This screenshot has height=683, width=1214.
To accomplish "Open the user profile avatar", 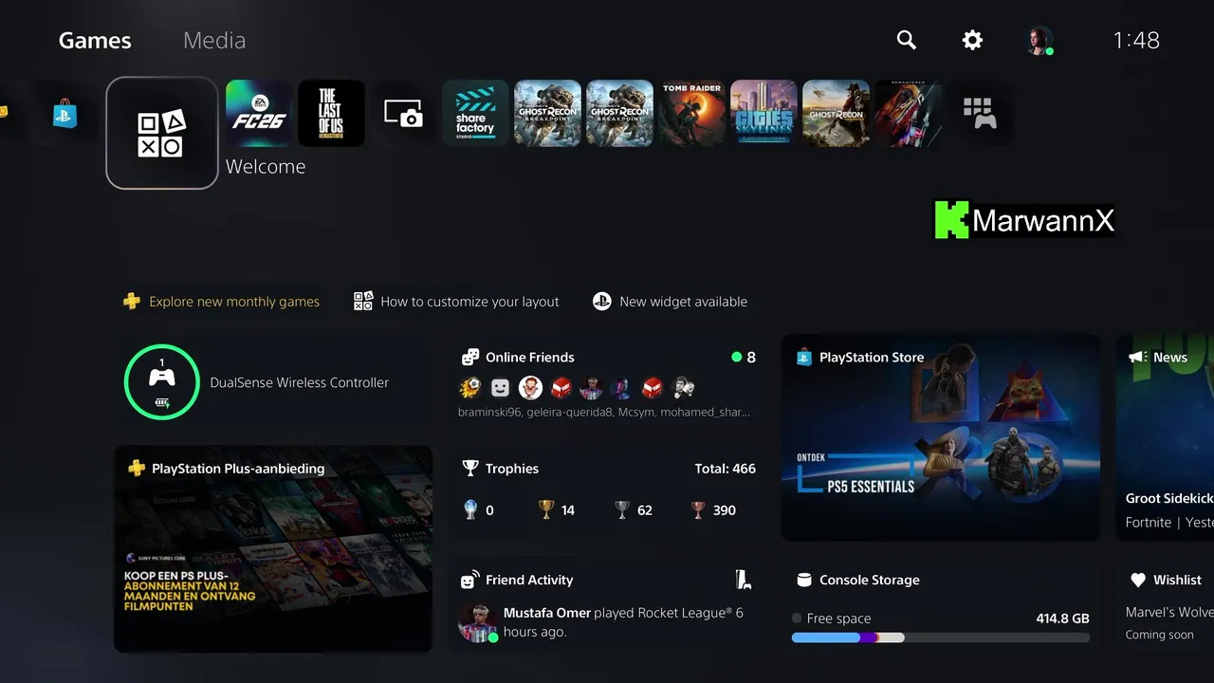I will tap(1039, 40).
